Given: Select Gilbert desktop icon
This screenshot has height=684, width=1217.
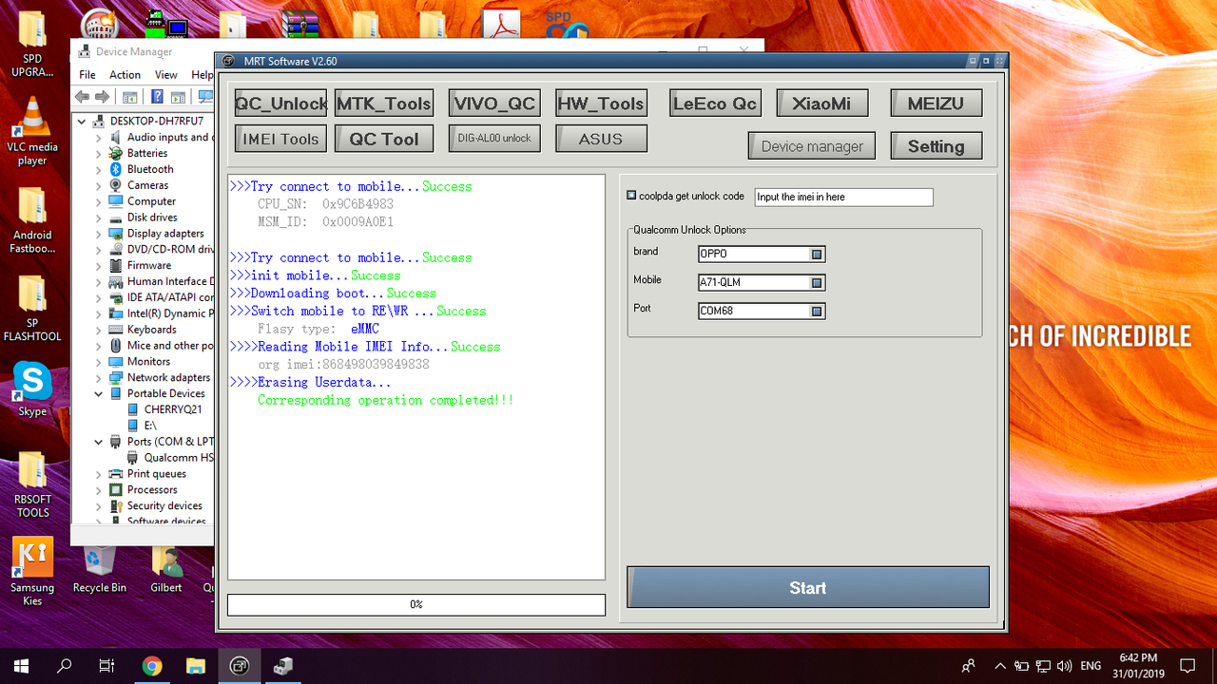Looking at the screenshot, I should (x=166, y=568).
